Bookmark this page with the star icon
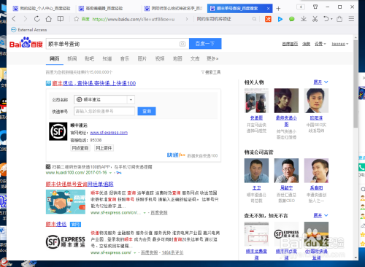Image resolution: width=365 pixels, height=267 pixels. pos(77,19)
